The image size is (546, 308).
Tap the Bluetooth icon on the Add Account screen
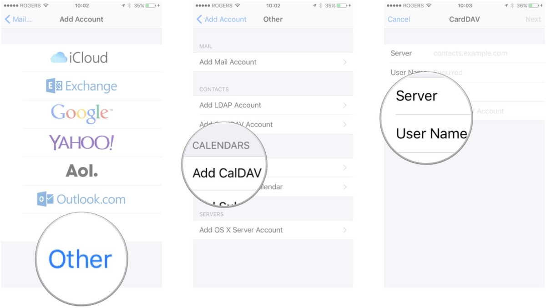click(x=130, y=5)
